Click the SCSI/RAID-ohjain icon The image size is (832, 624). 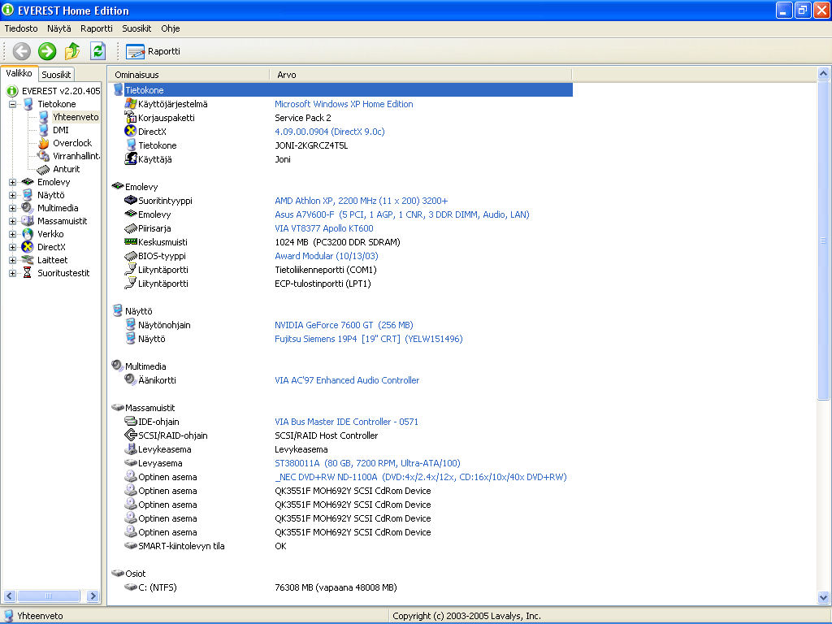click(131, 435)
